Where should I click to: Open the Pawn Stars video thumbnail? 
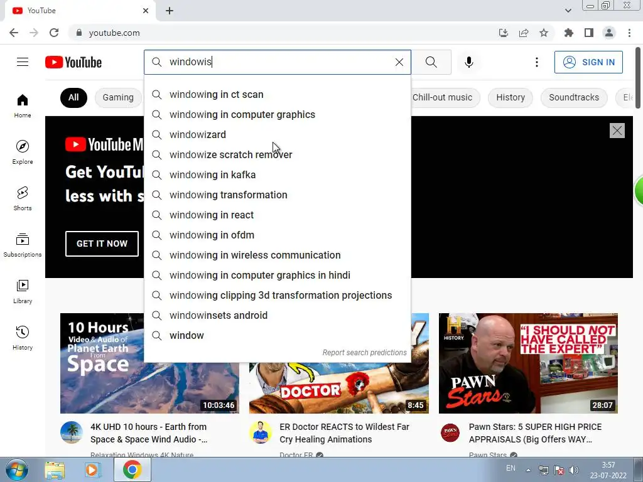coord(528,363)
